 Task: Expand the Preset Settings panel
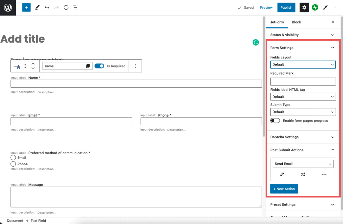pyautogui.click(x=303, y=205)
